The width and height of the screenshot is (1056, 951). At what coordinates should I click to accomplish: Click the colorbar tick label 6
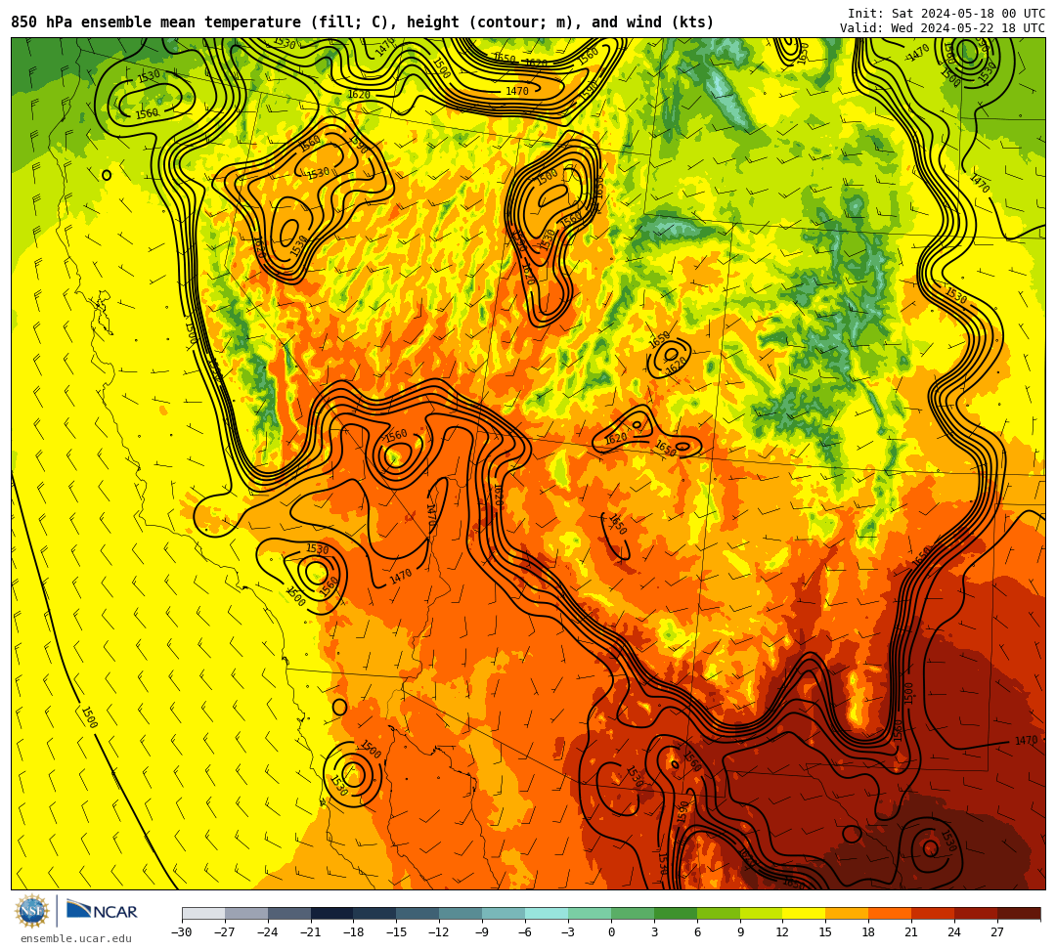tap(697, 932)
